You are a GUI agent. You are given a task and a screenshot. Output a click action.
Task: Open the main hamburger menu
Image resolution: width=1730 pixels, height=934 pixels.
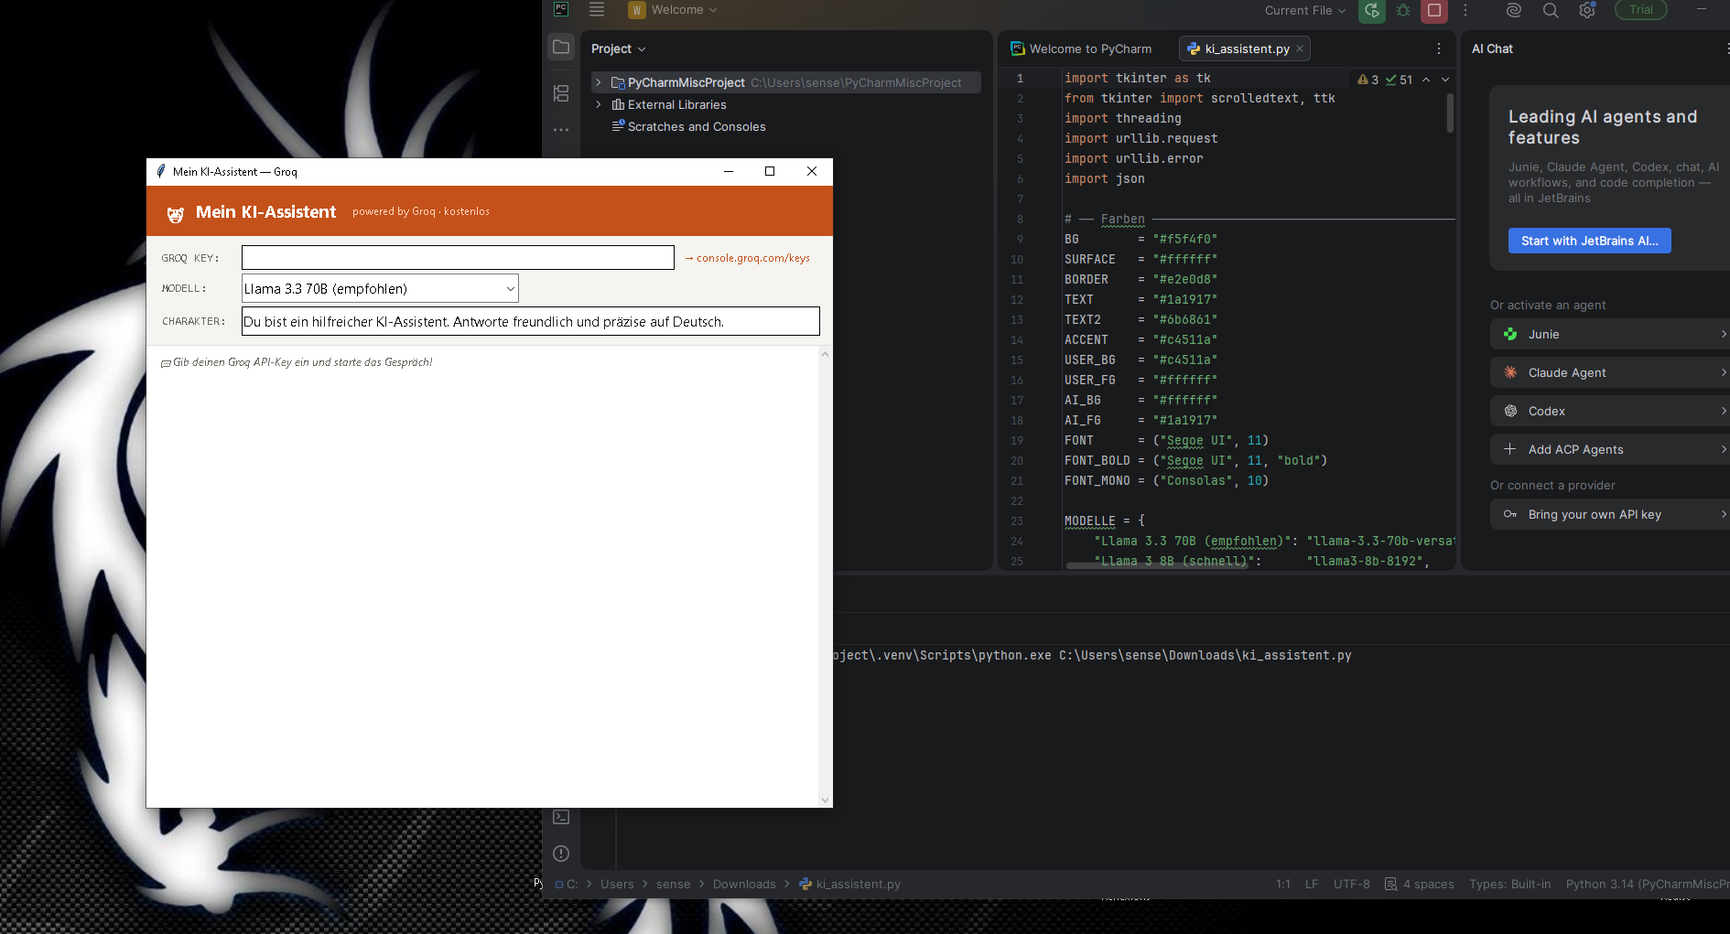tap(597, 10)
